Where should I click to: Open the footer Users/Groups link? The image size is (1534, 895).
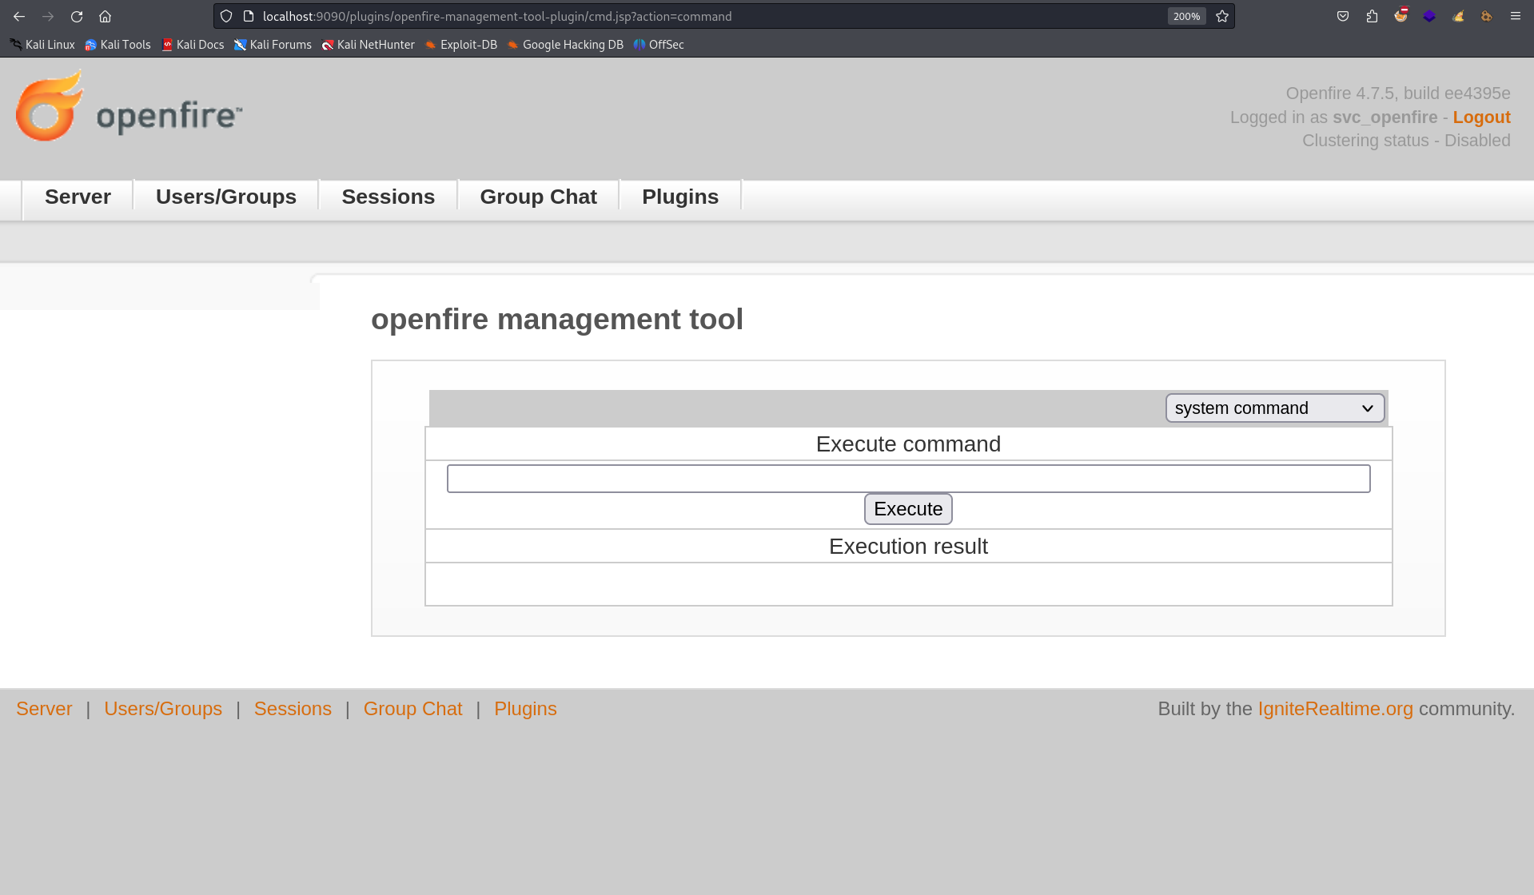coord(163,709)
